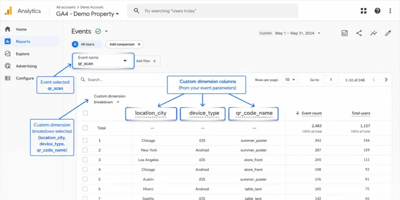Click the Advertising target icon

7,66
